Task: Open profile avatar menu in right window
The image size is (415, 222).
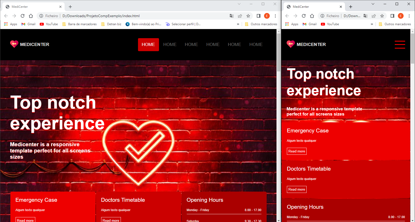Action: (x=401, y=16)
